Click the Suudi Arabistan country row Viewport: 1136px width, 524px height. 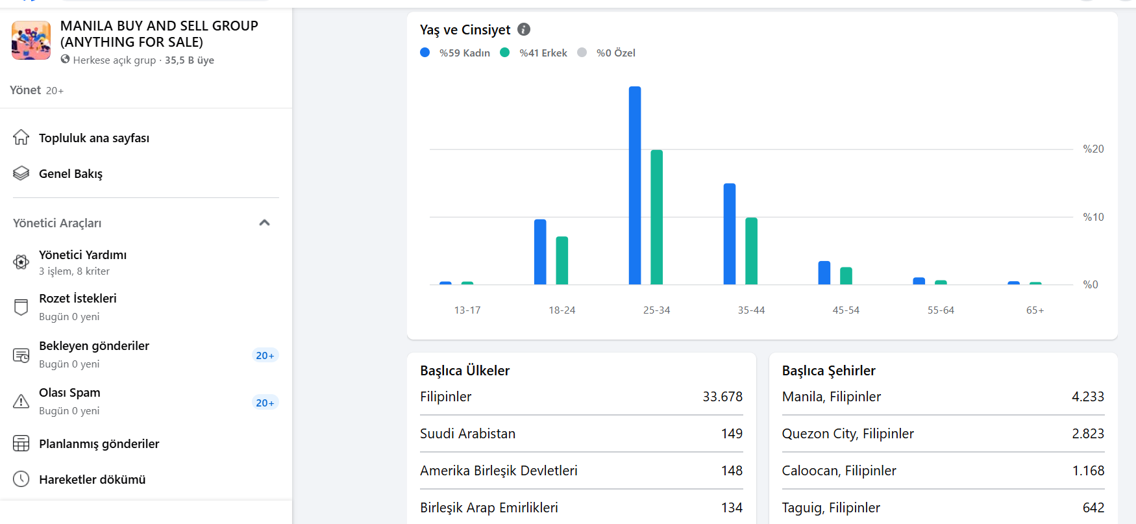[x=581, y=434]
